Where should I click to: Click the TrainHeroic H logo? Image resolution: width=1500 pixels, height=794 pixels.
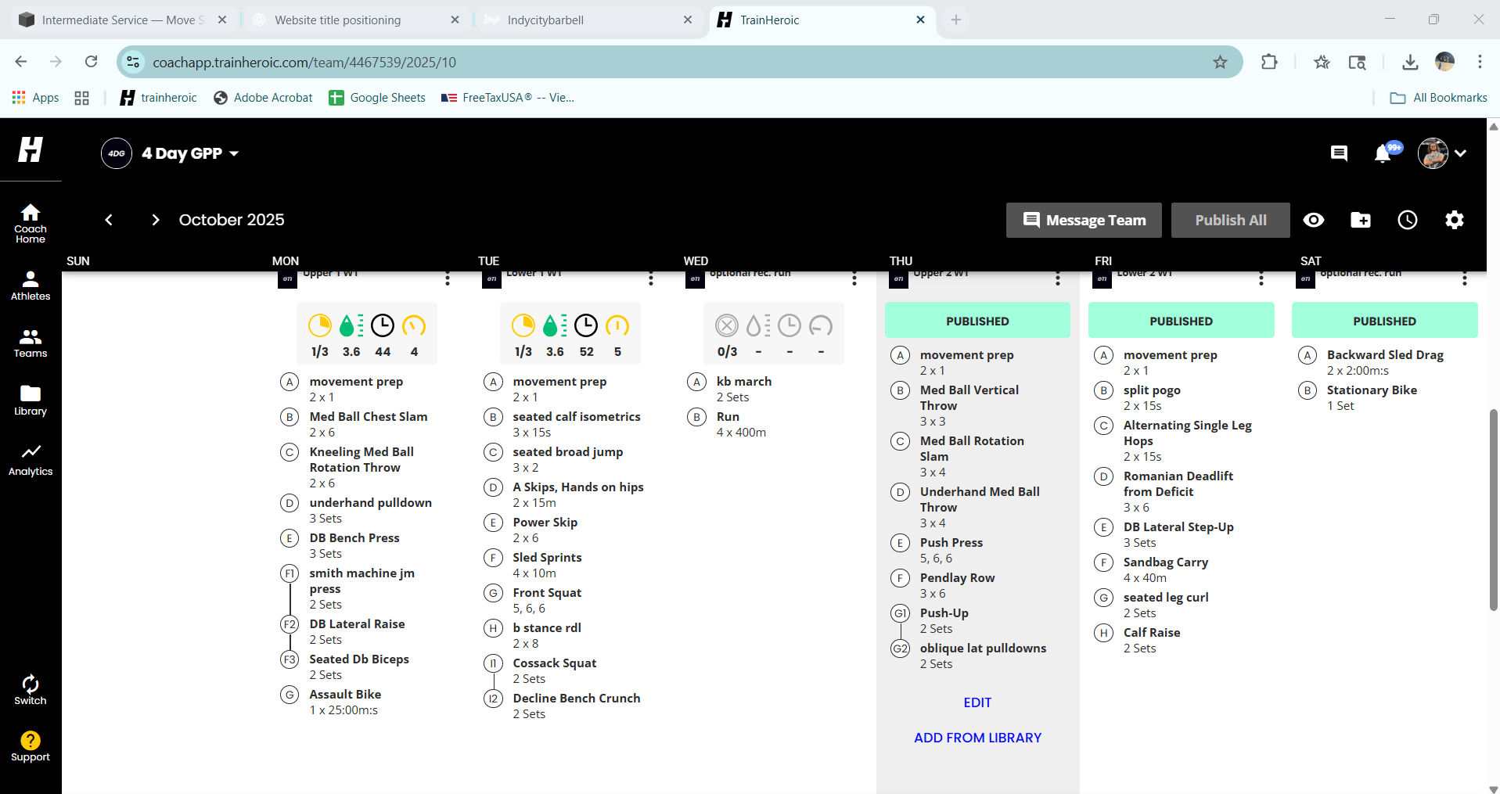[x=31, y=149]
